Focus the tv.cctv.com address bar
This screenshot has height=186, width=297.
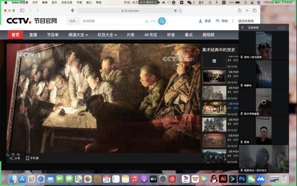[131, 11]
